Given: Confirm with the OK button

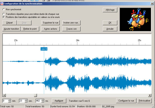Looking at the screenshot, I should tap(110, 23).
